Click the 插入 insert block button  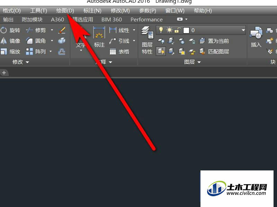click(256, 37)
